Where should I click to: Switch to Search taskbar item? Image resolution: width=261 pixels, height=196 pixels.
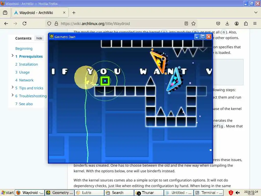coord(119,193)
